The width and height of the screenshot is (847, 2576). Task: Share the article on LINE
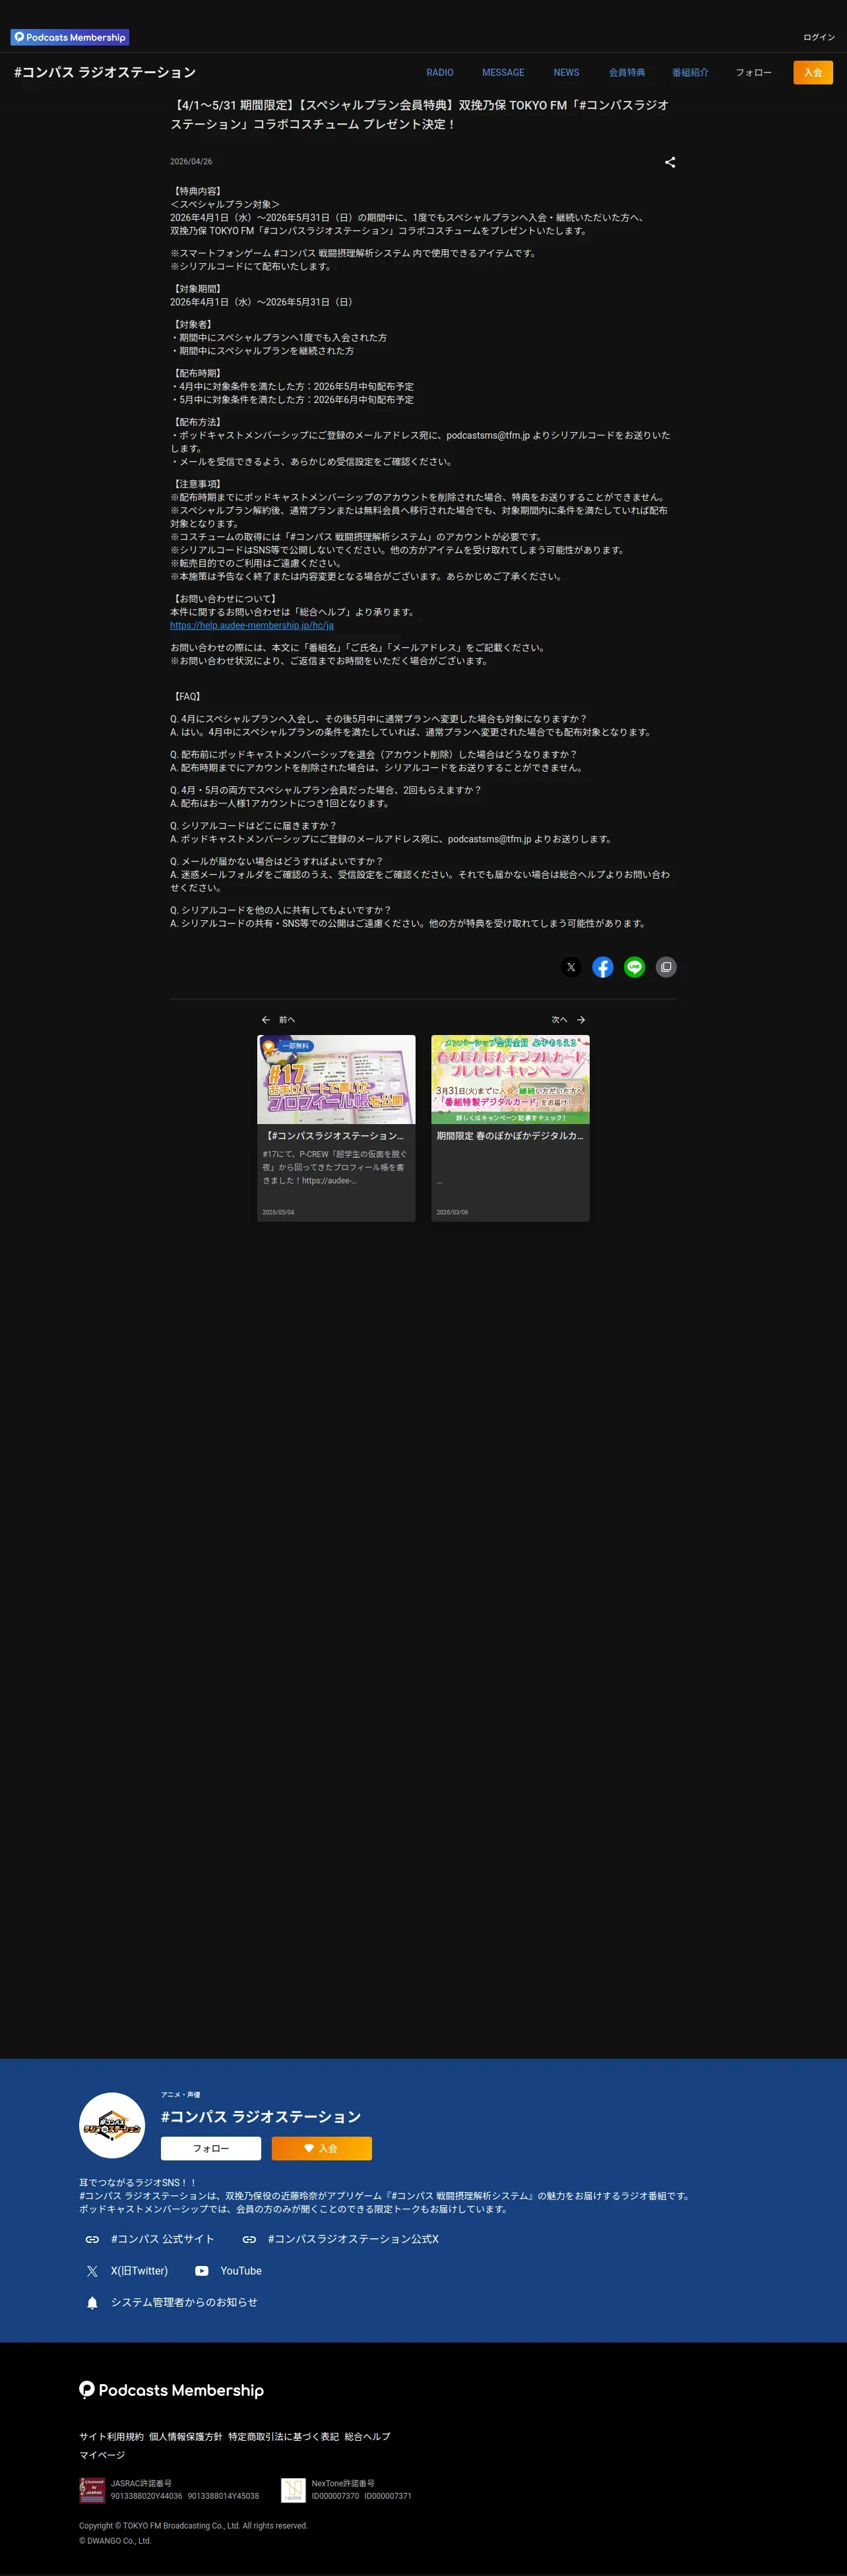[x=635, y=967]
